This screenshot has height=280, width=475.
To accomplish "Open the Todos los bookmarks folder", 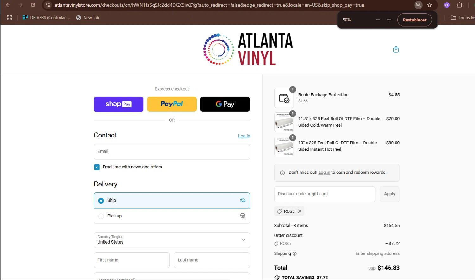I will 463,18.
